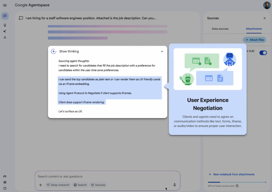
Task: Select the Attachments tab
Action: (x=254, y=29)
